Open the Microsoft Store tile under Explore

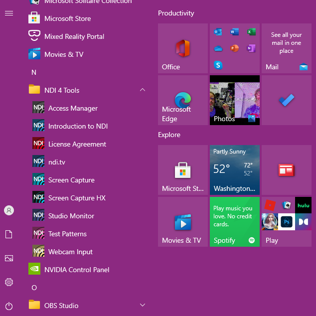click(183, 170)
